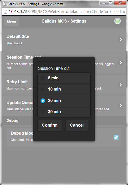Click the Chrome tab page icon in title bar

[x=4, y=4]
